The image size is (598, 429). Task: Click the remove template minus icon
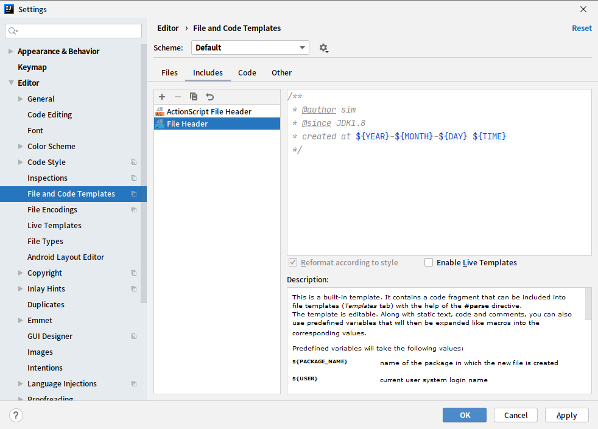click(178, 97)
